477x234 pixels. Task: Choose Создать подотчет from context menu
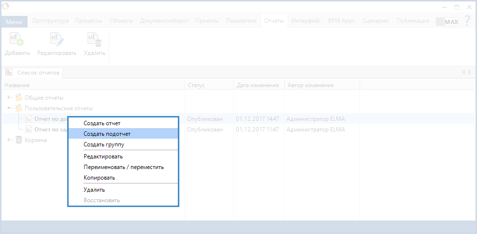point(123,133)
